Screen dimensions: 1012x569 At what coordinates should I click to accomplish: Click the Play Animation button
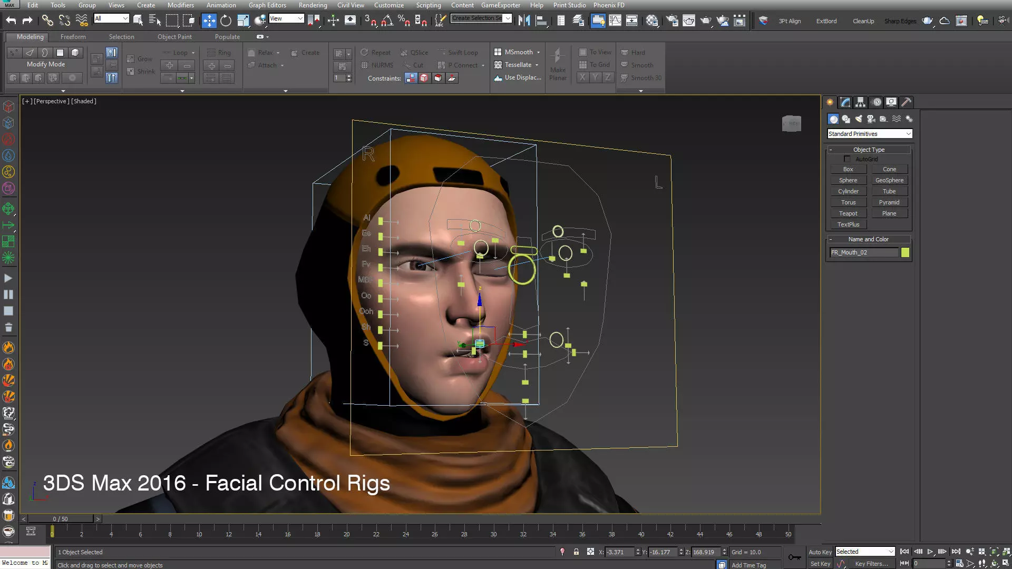click(930, 552)
